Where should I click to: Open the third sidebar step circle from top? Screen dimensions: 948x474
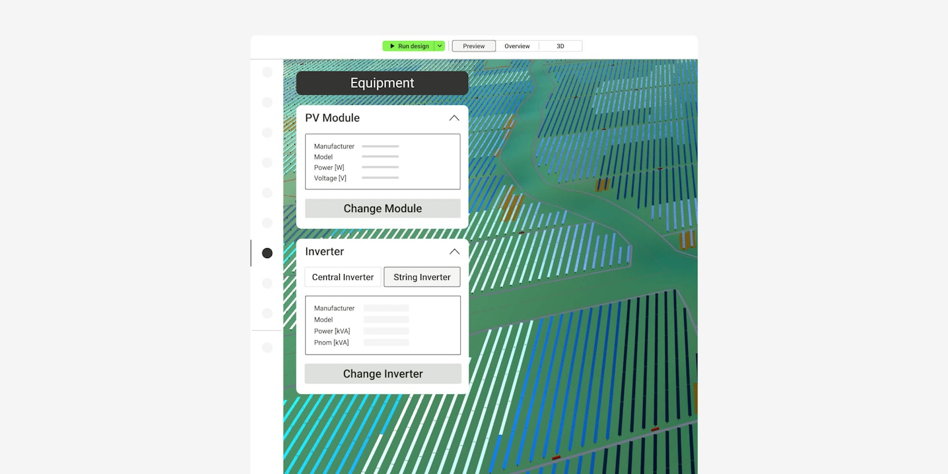[267, 133]
